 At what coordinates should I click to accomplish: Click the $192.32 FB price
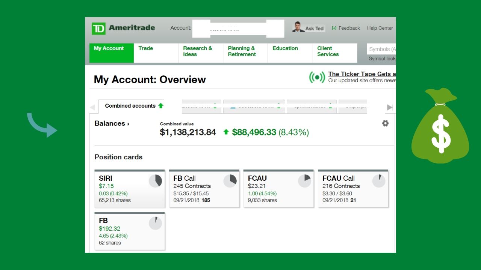click(x=110, y=228)
